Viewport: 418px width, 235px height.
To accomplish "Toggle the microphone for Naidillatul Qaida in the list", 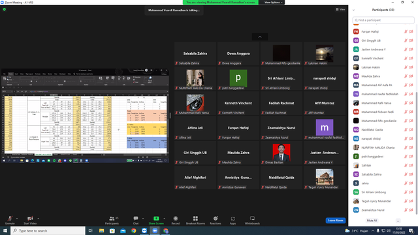I will (406, 130).
